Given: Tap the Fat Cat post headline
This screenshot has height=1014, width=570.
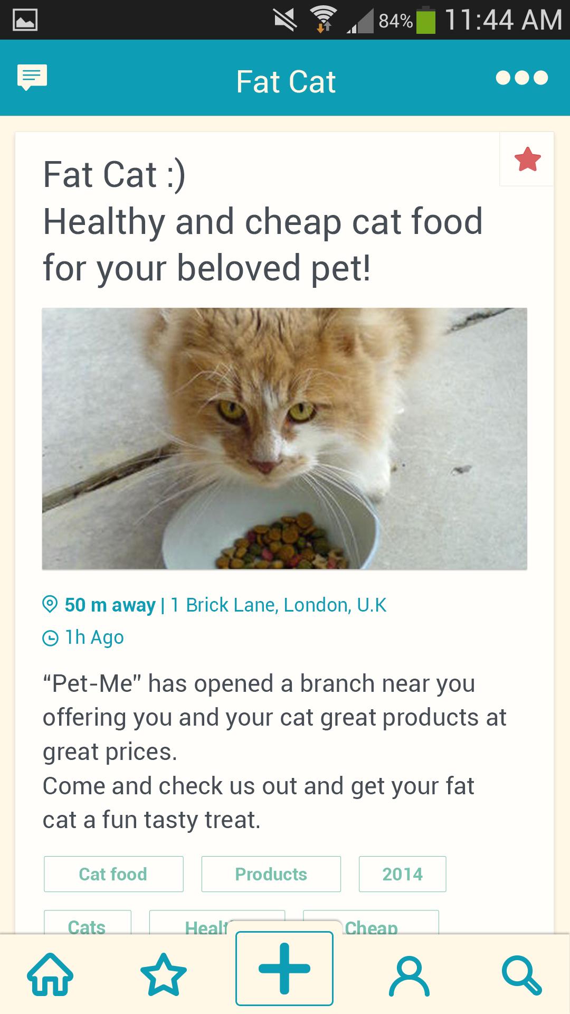Looking at the screenshot, I should 262,221.
